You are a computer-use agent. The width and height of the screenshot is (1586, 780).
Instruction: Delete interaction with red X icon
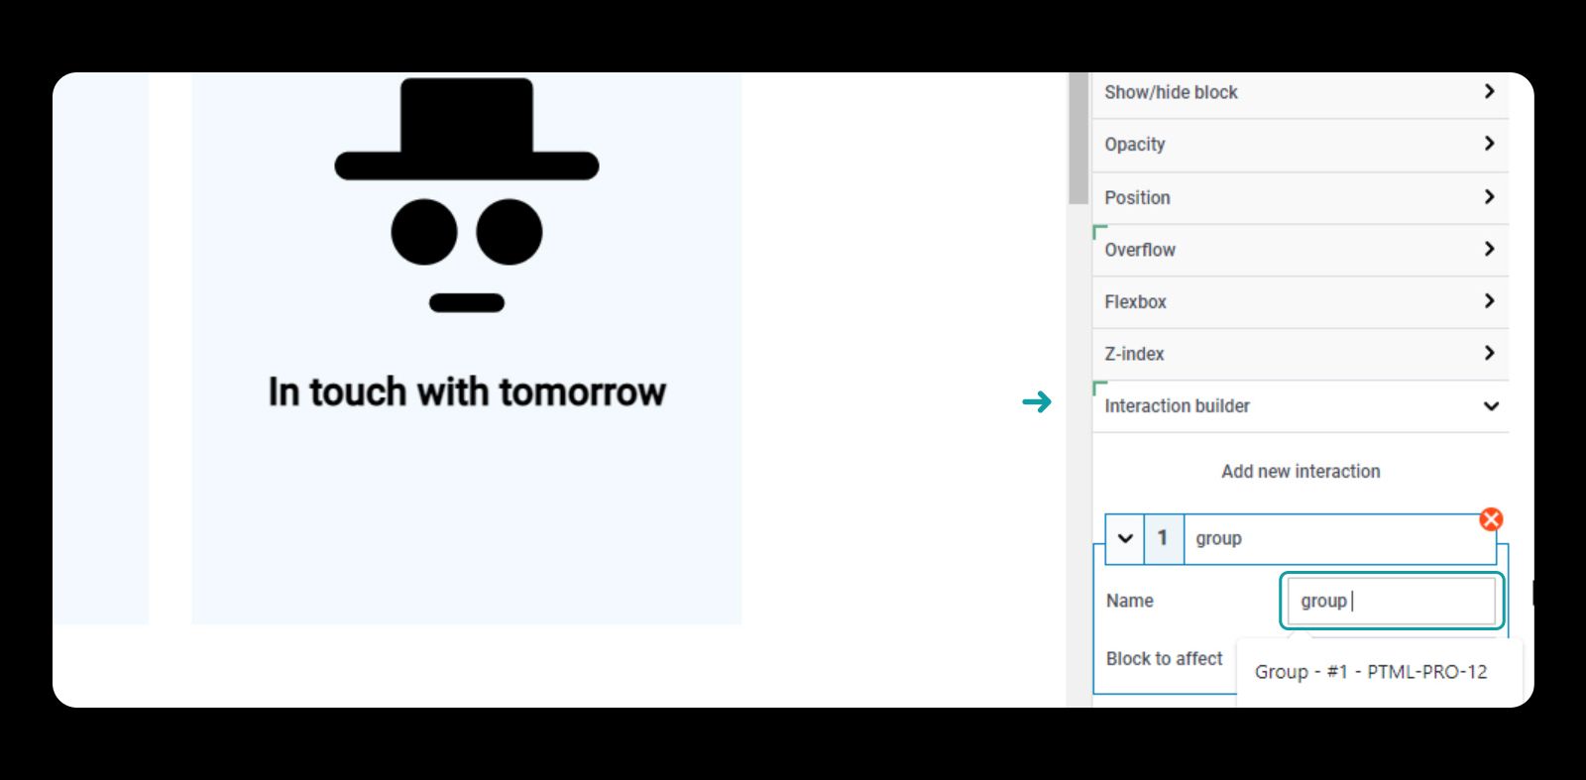1491,519
